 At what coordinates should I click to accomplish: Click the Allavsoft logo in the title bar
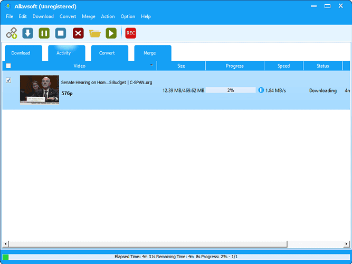click(x=8, y=6)
